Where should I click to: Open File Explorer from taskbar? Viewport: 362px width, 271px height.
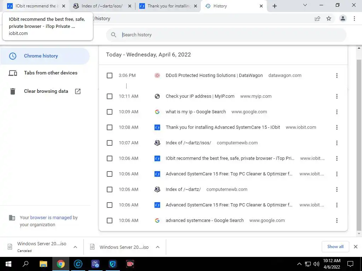click(x=43, y=264)
